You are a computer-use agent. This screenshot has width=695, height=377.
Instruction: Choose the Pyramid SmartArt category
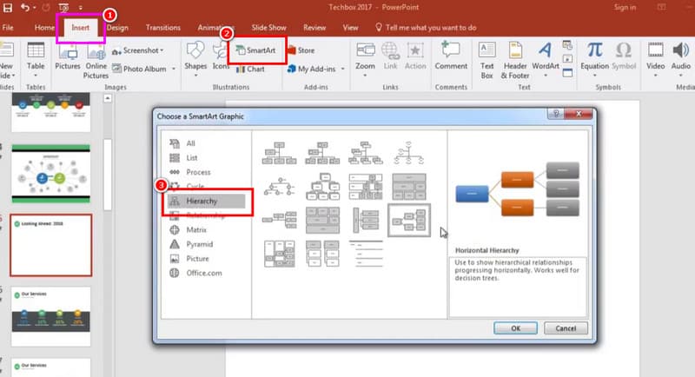pos(201,245)
